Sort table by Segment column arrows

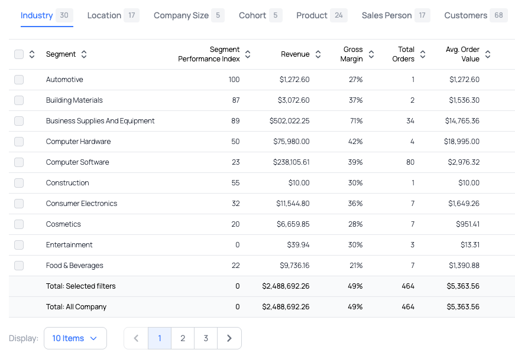pyautogui.click(x=84, y=54)
